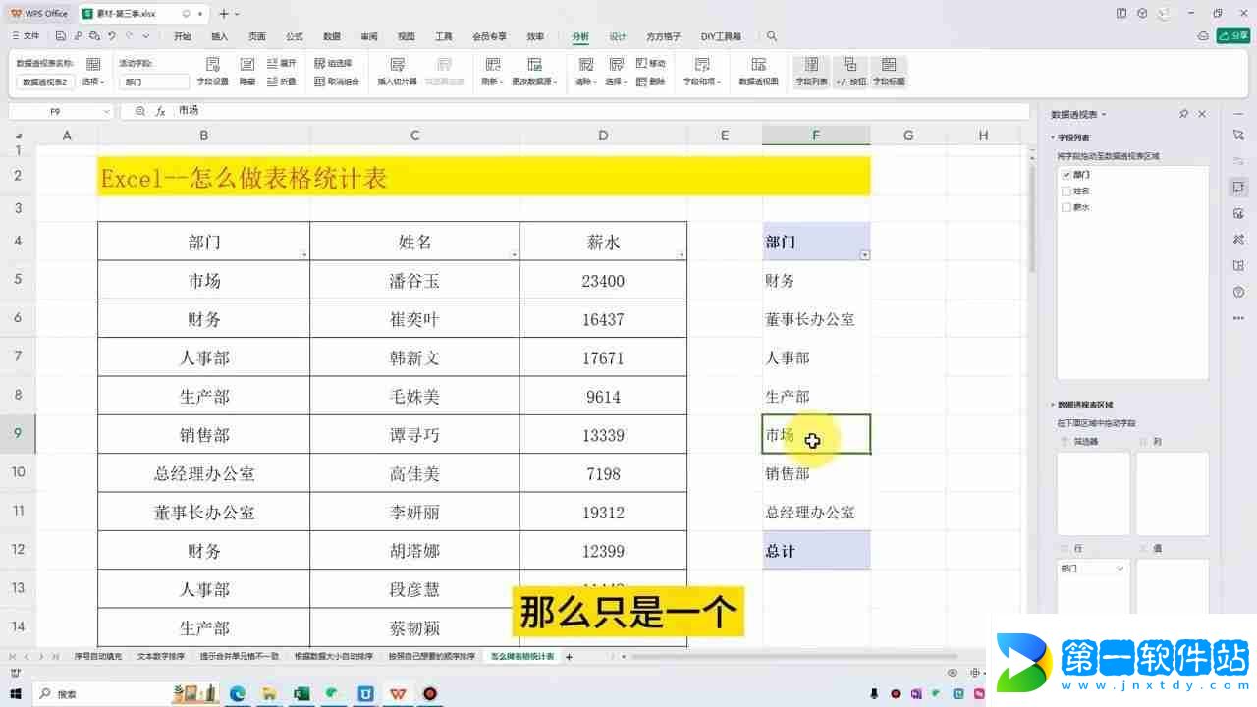This screenshot has width=1257, height=707.
Task: Click the save icon in quick toolbar
Action: click(61, 36)
